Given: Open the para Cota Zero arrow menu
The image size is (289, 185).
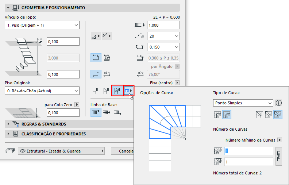Looking at the screenshot, I should point(77,104).
